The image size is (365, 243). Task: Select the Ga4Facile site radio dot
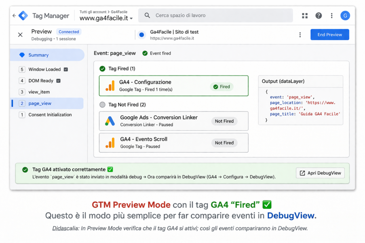[142, 35]
